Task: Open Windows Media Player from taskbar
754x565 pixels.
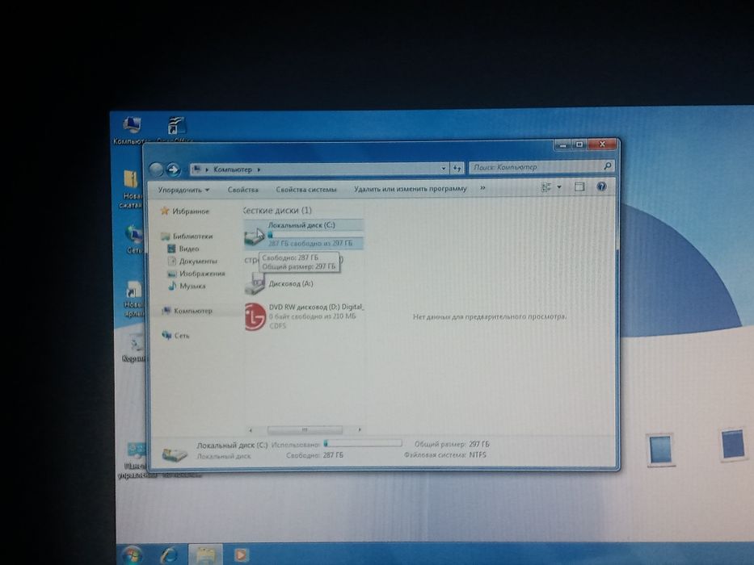Action: coord(241,555)
